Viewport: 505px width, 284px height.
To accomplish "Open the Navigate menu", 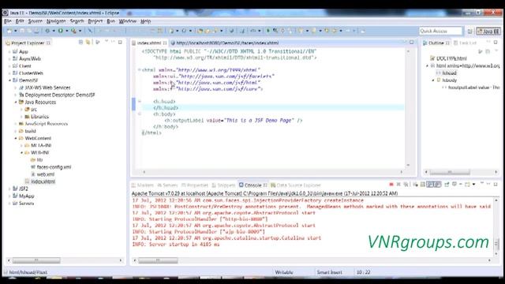I will [56, 21].
